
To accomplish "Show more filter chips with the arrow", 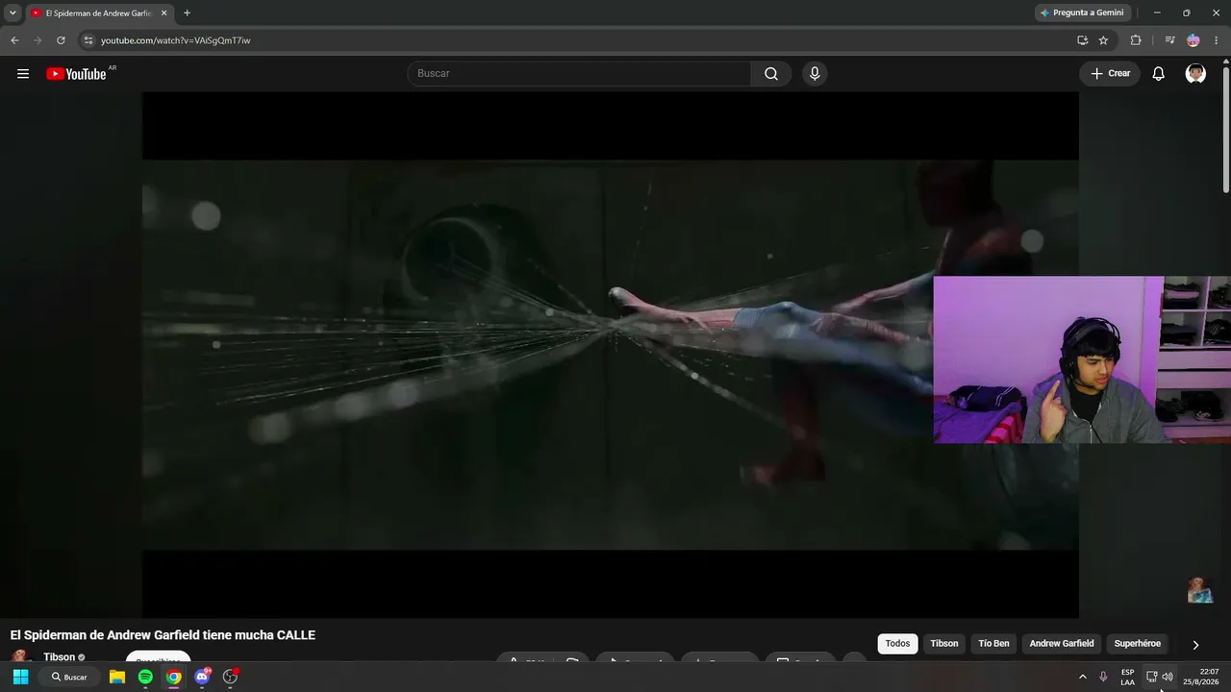I will [1195, 645].
